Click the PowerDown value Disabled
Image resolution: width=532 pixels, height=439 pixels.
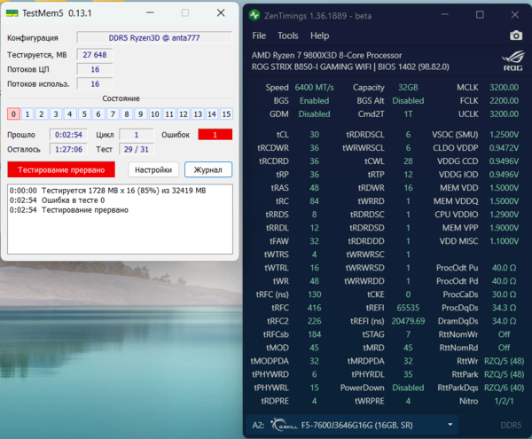(408, 388)
